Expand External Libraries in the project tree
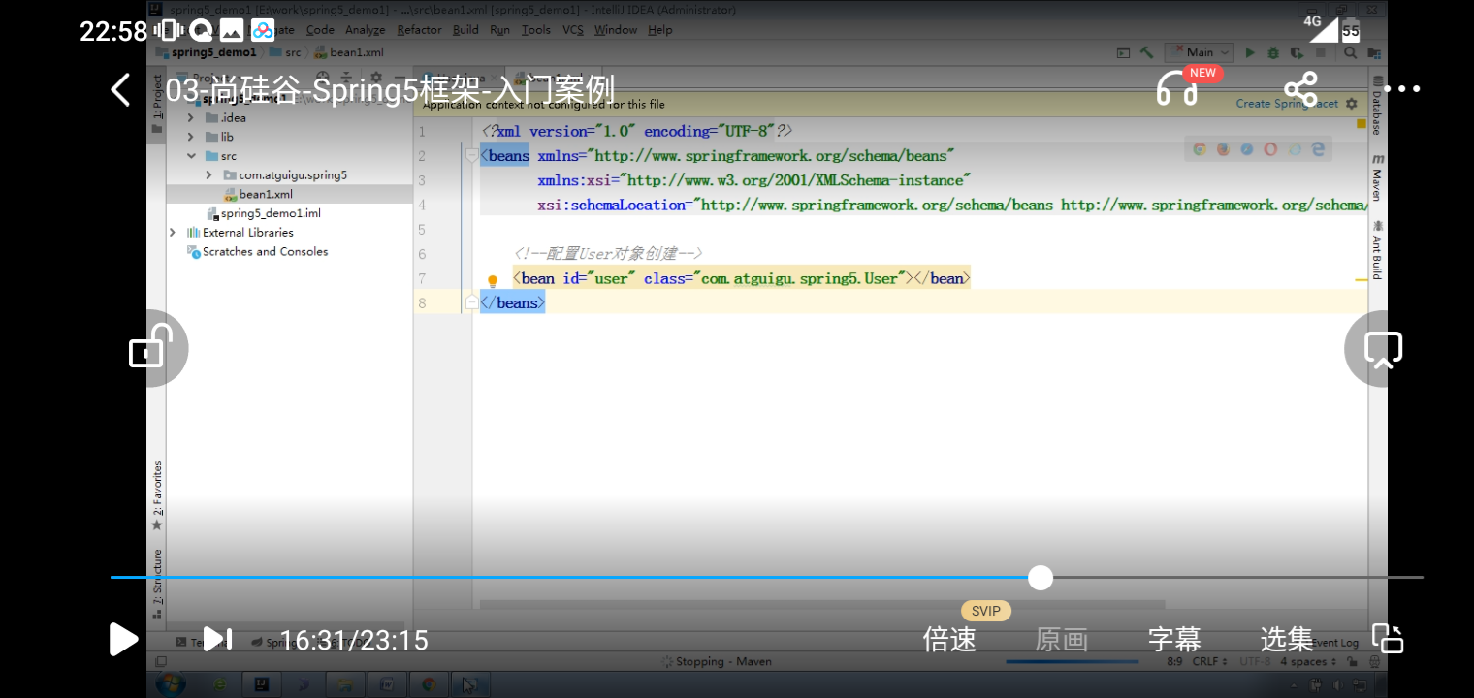Image resolution: width=1474 pixels, height=698 pixels. tap(173, 233)
